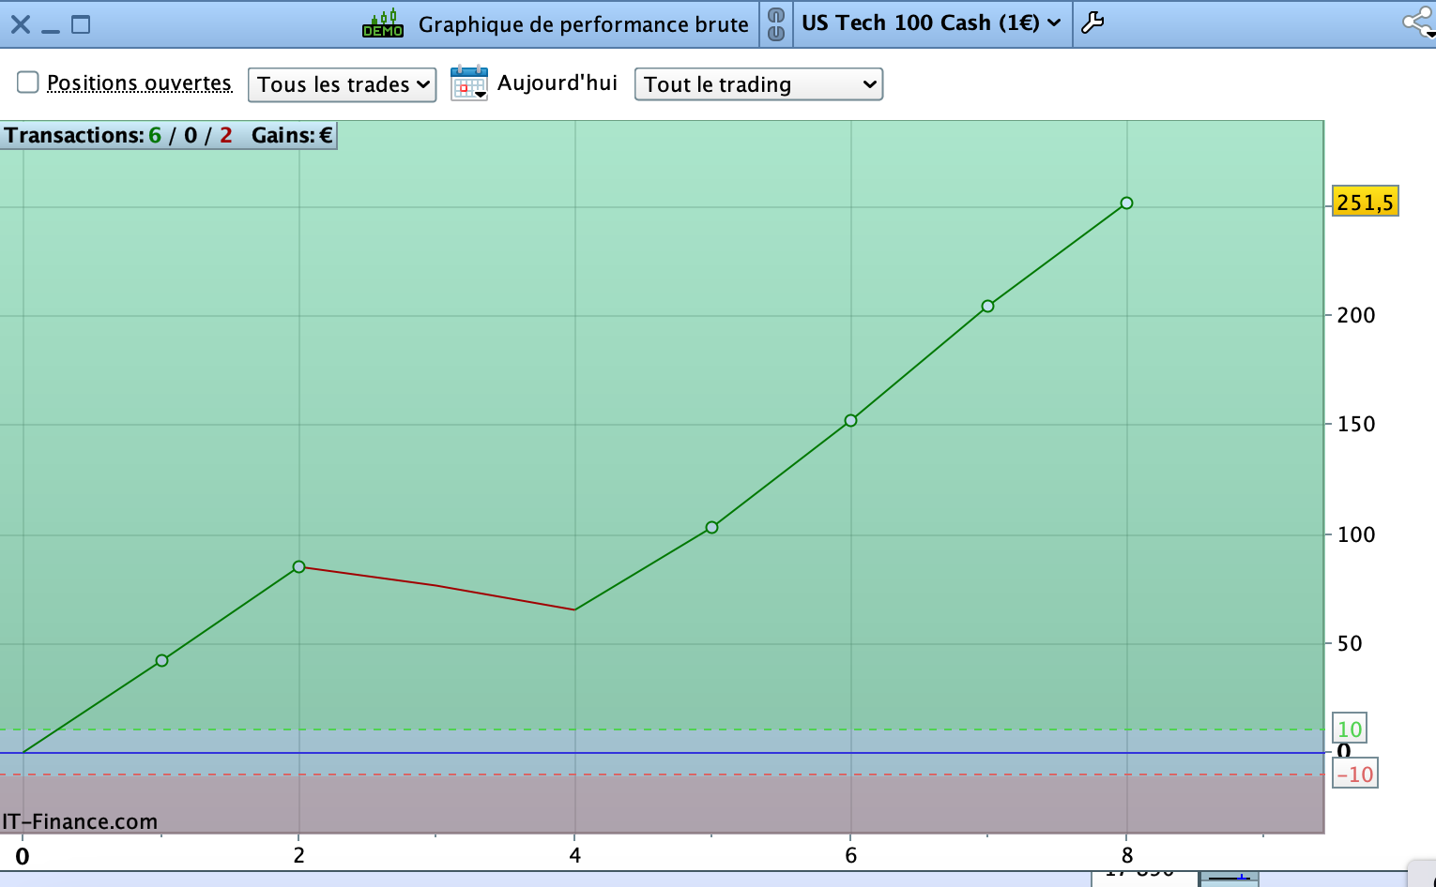Enable the Positions ouvertes checkbox

28,83
